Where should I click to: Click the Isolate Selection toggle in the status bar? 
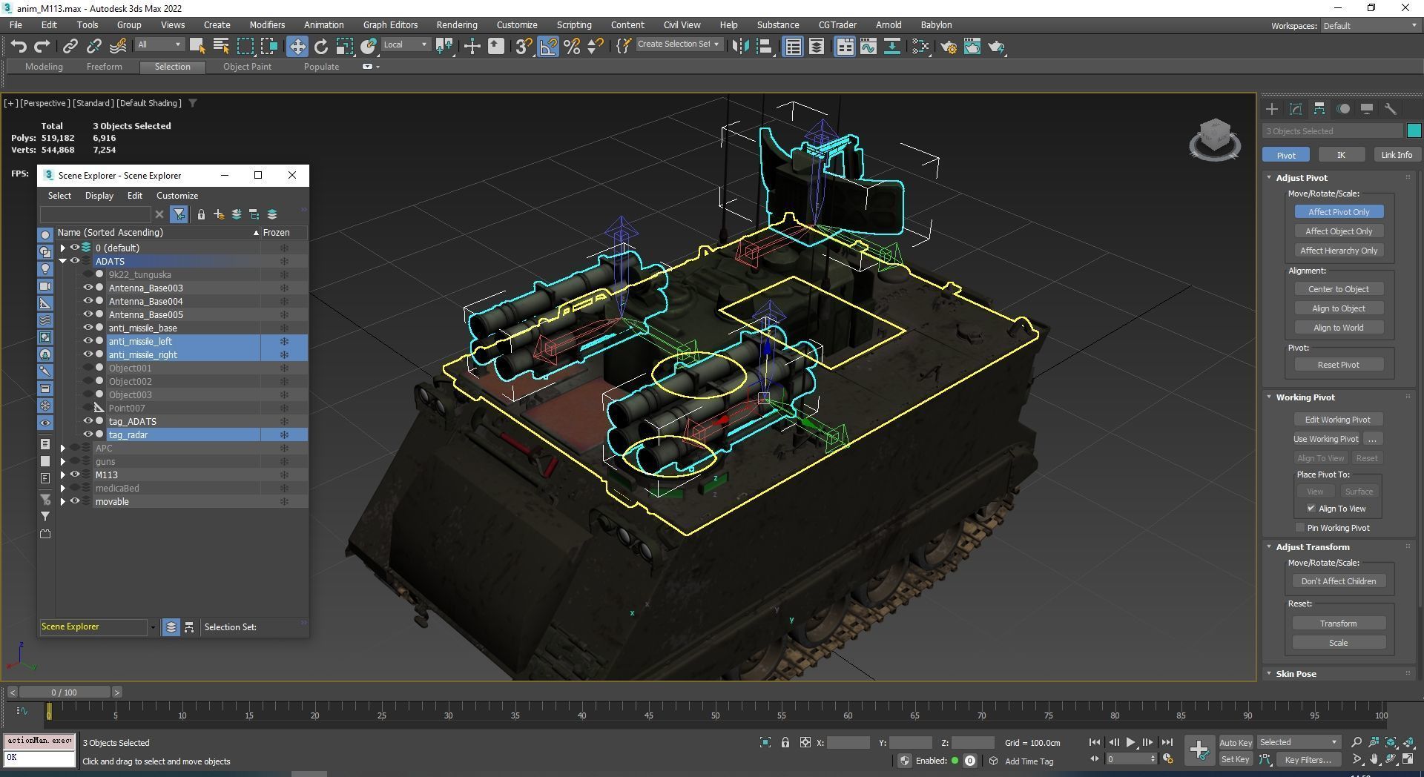coord(765,742)
